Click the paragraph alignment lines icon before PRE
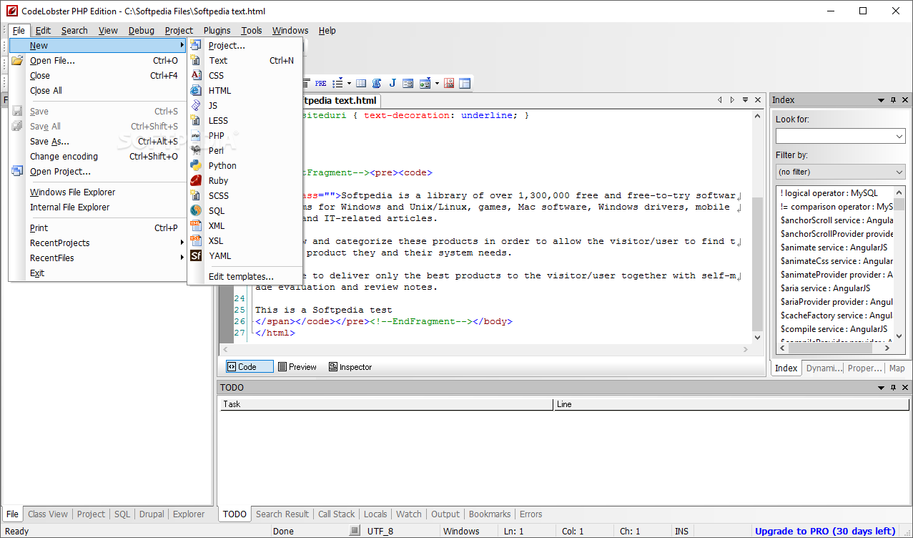This screenshot has width=913, height=538. tap(307, 83)
